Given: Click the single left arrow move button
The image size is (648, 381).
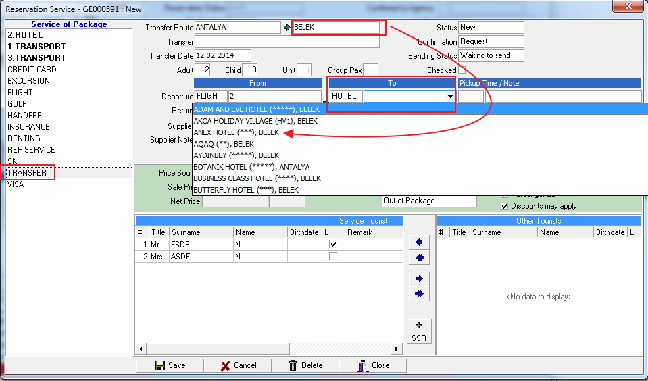Looking at the screenshot, I should [419, 242].
